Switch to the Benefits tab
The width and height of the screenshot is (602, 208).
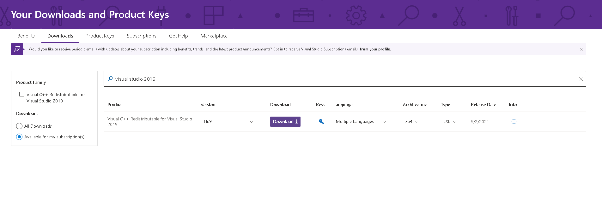click(x=26, y=36)
